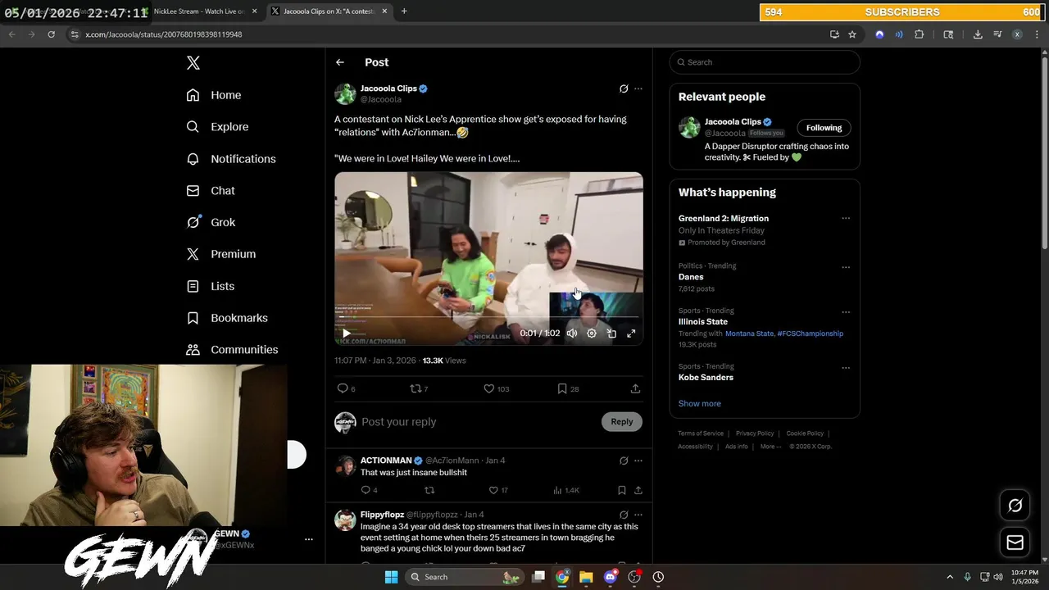Share the main post

tap(635, 388)
